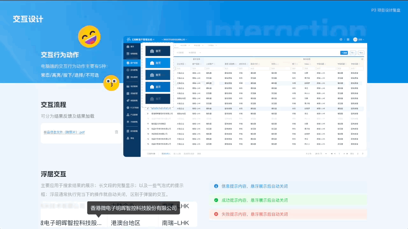
Task: Open the 产品管理 sidebar icon
Action: [132, 114]
